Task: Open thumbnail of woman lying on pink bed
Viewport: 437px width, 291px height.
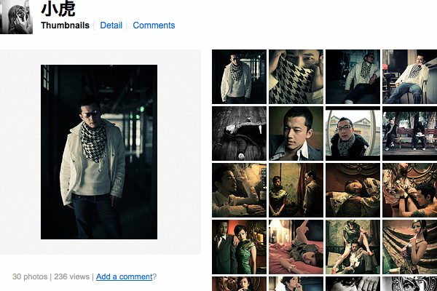Action: [x=296, y=247]
